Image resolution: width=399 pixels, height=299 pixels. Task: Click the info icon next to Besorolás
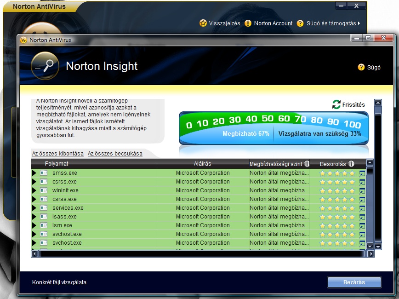[351, 164]
